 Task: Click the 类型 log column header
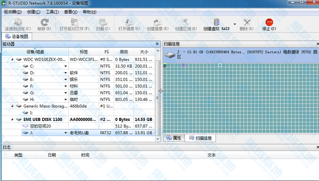18,155
